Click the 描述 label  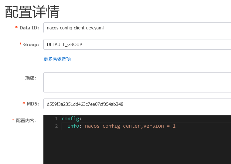tap(31, 78)
